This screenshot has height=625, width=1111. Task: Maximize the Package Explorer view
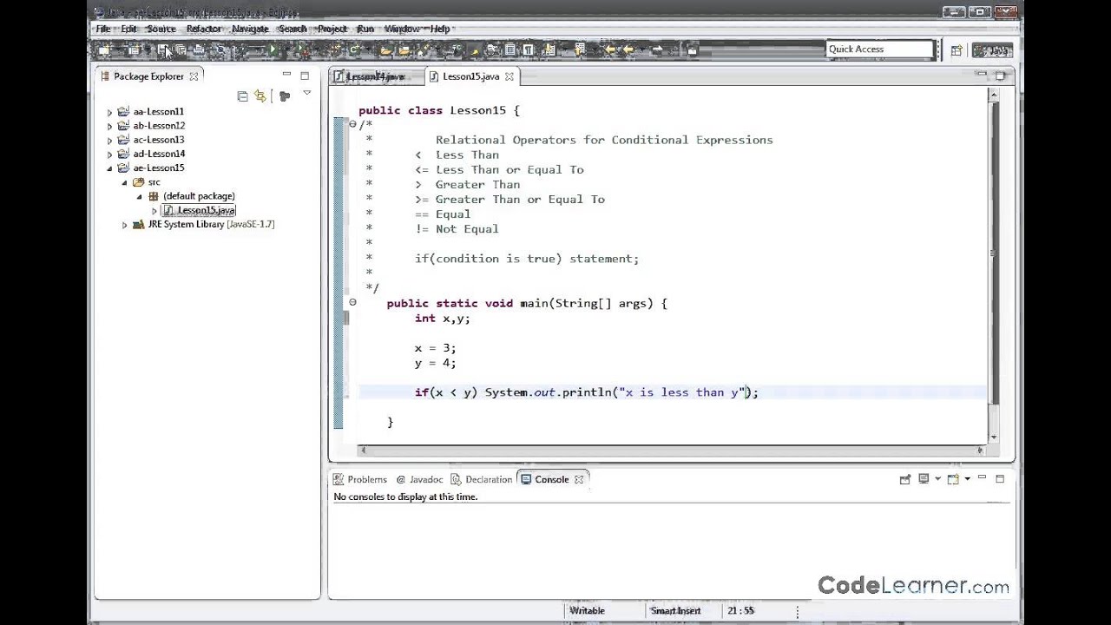(x=305, y=76)
